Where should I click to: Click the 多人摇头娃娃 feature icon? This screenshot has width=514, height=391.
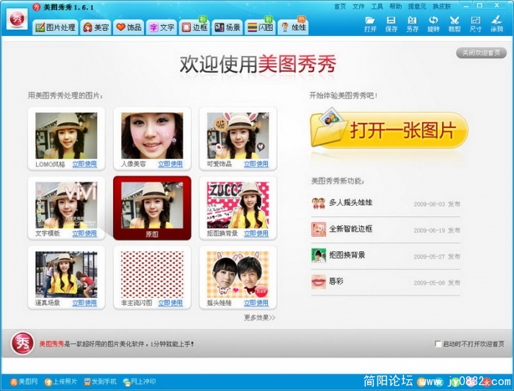click(318, 203)
